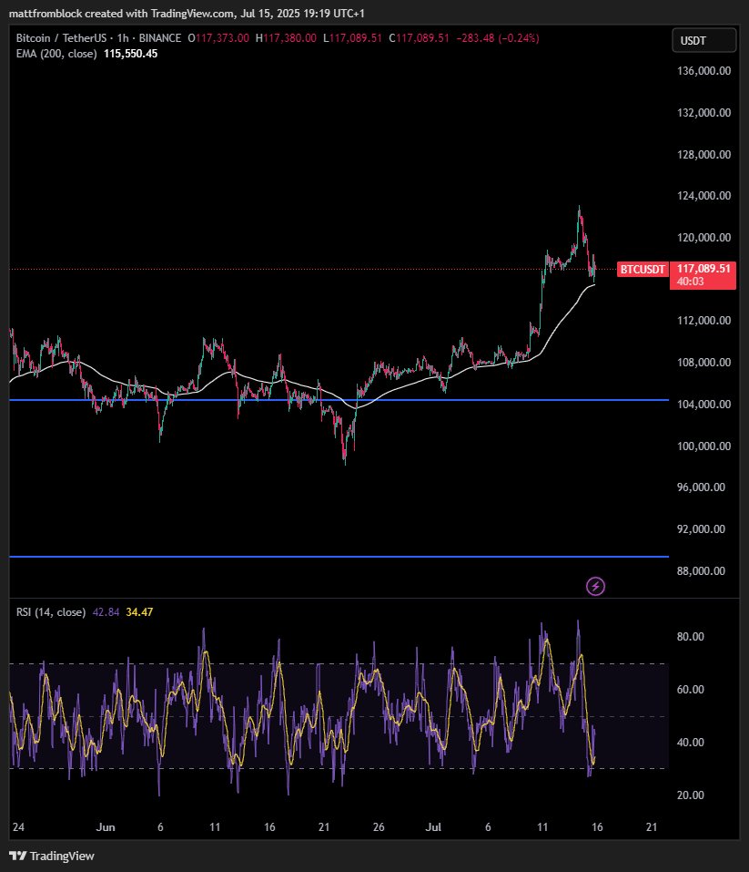Click the high price H117,380.00 value
749x872 pixels.
286,38
